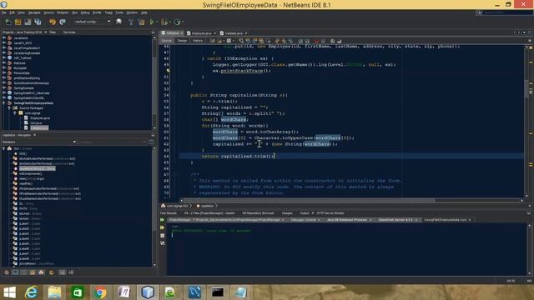Open the Git Repository Browser tab

tap(258, 213)
